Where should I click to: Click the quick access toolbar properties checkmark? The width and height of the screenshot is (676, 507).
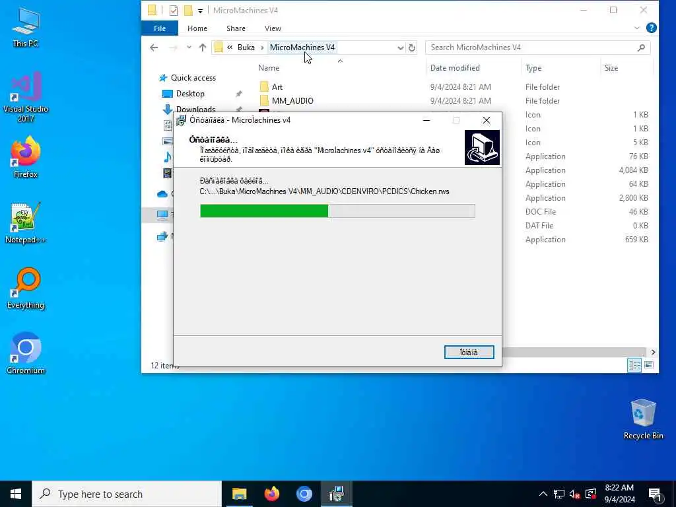pyautogui.click(x=174, y=11)
